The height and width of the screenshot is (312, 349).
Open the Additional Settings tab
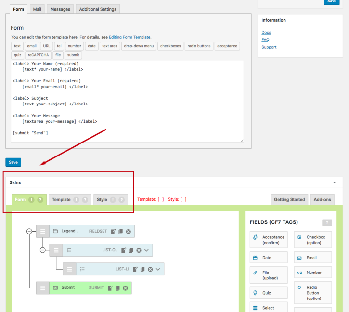[x=98, y=9]
